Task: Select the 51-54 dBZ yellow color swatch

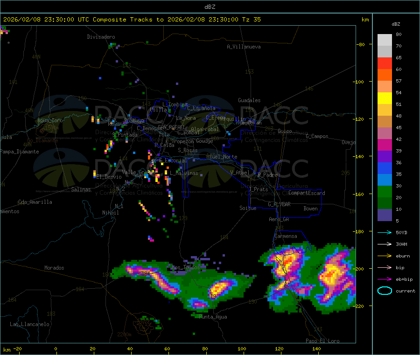Action: (x=385, y=98)
